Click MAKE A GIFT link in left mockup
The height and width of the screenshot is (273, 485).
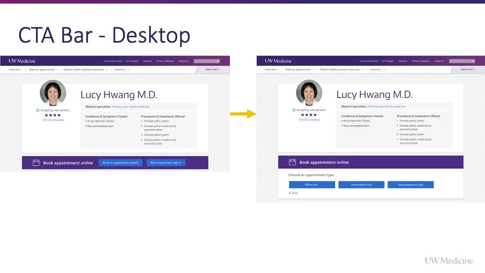(x=213, y=70)
